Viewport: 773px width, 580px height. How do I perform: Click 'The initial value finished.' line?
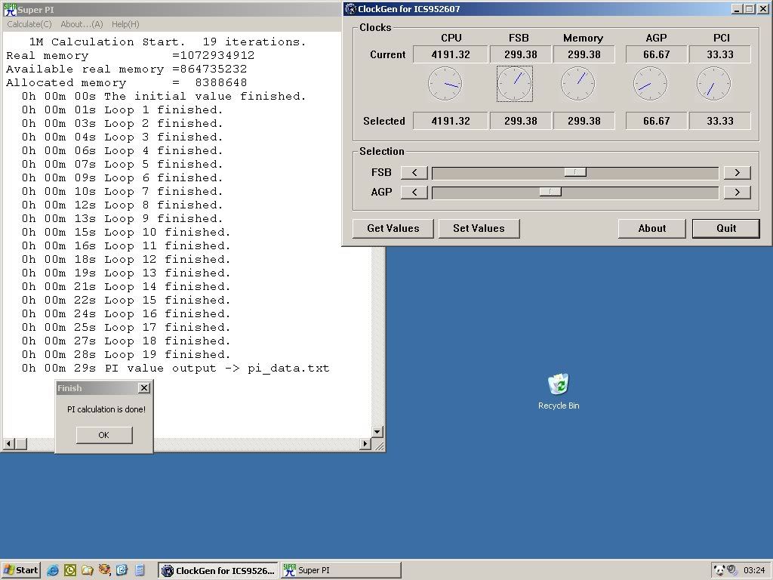(164, 96)
